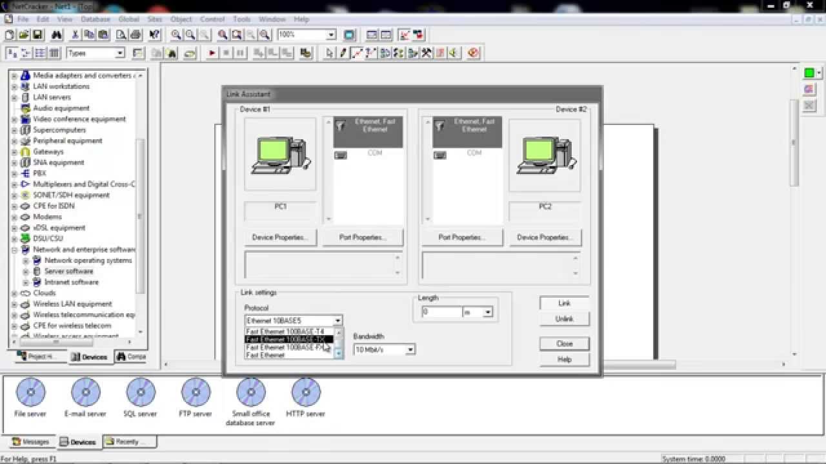Screen dimensions: 826x464
Task: Switch to the Recently used bottom tab
Action: [129, 441]
